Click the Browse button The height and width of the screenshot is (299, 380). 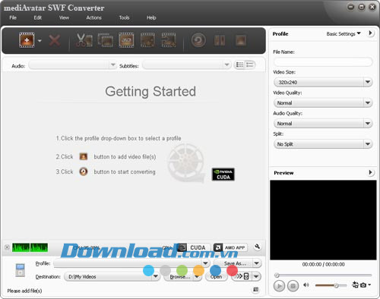[x=180, y=277]
